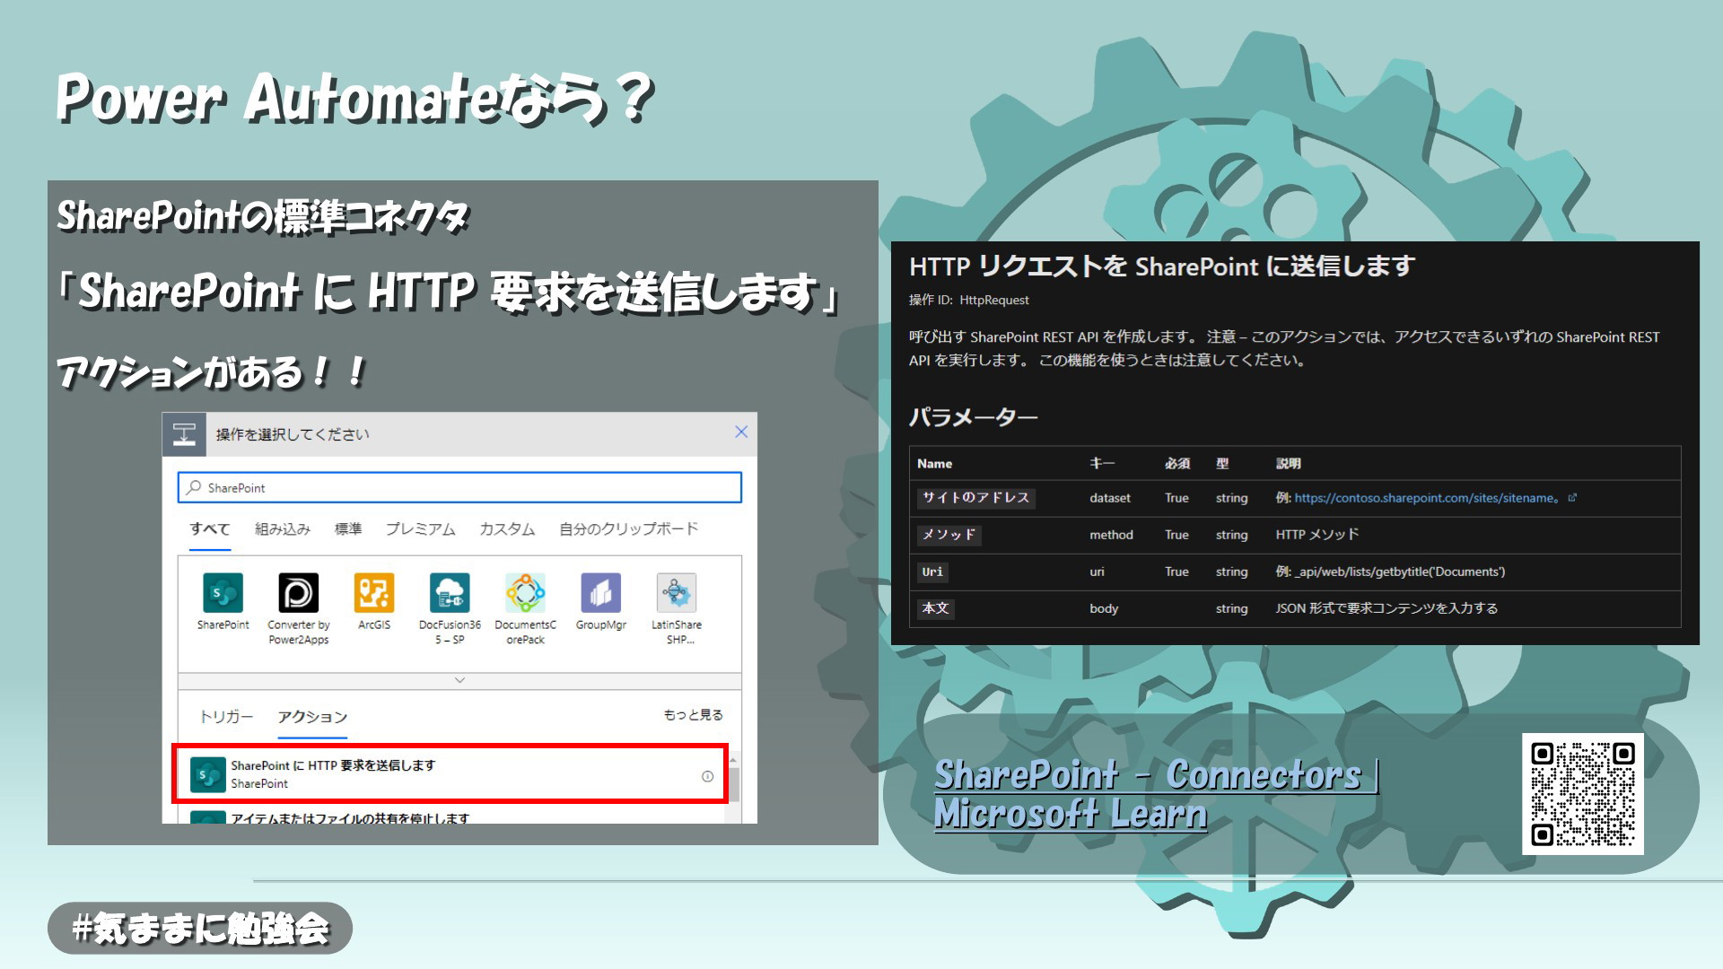Open the contoso.sharepoint.com example link
Screen dimensions: 1723x969
[x=1426, y=498]
